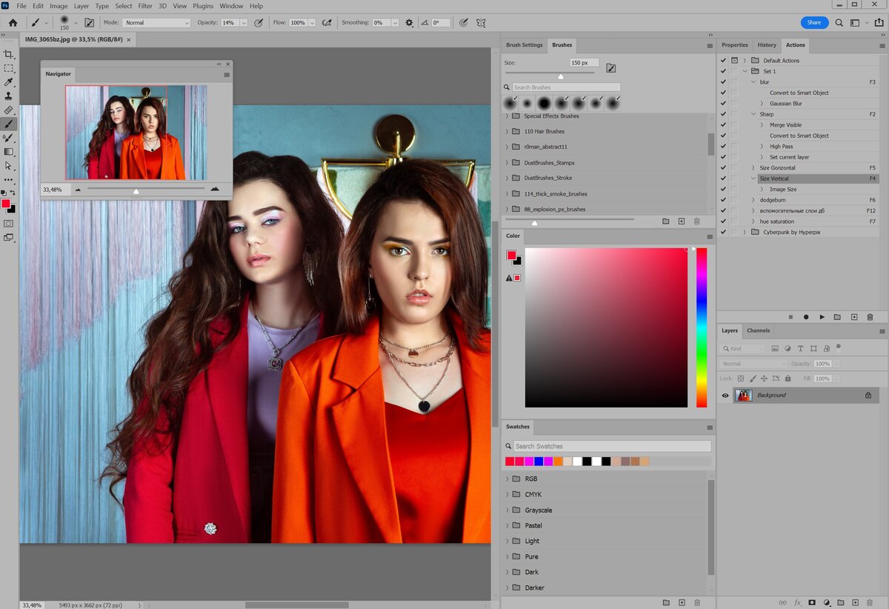Click the hue spectrum slider bar
Viewport: 889px width, 609px height.
coord(702,327)
